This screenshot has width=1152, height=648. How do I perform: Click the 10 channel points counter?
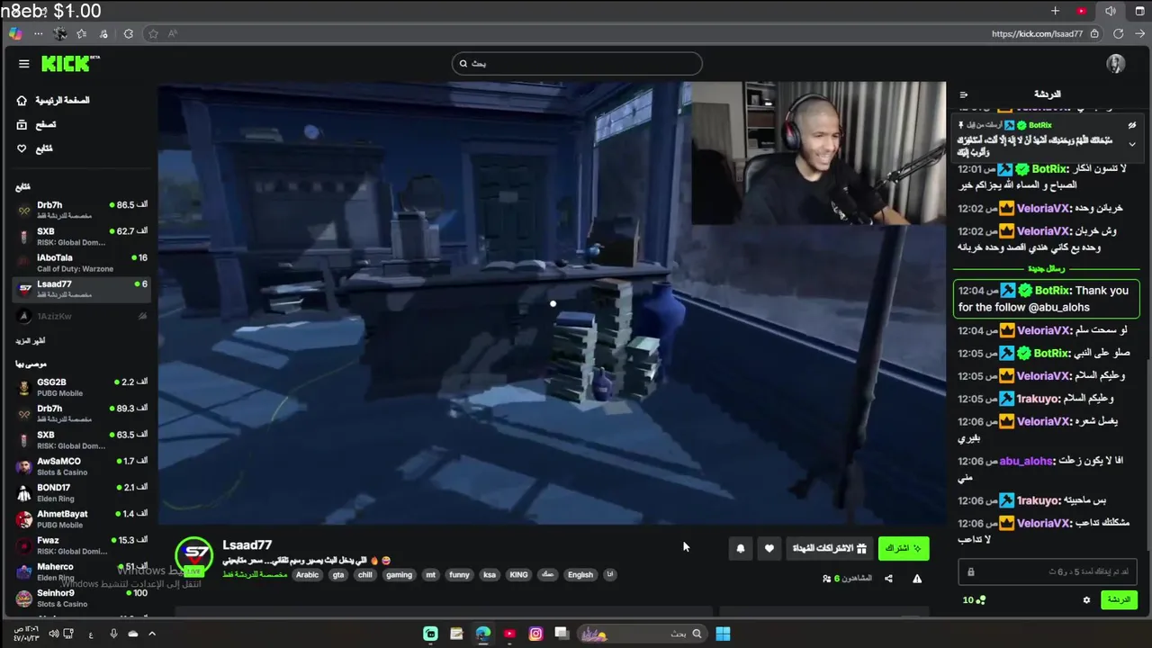(974, 600)
